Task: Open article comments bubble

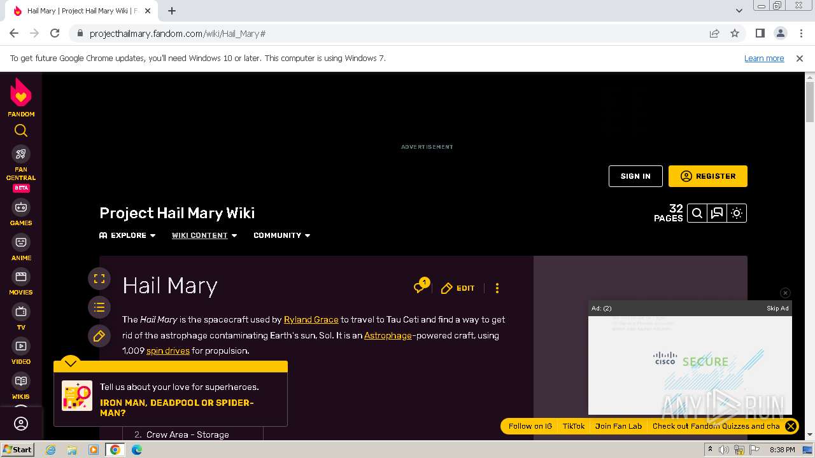Action: (420, 287)
